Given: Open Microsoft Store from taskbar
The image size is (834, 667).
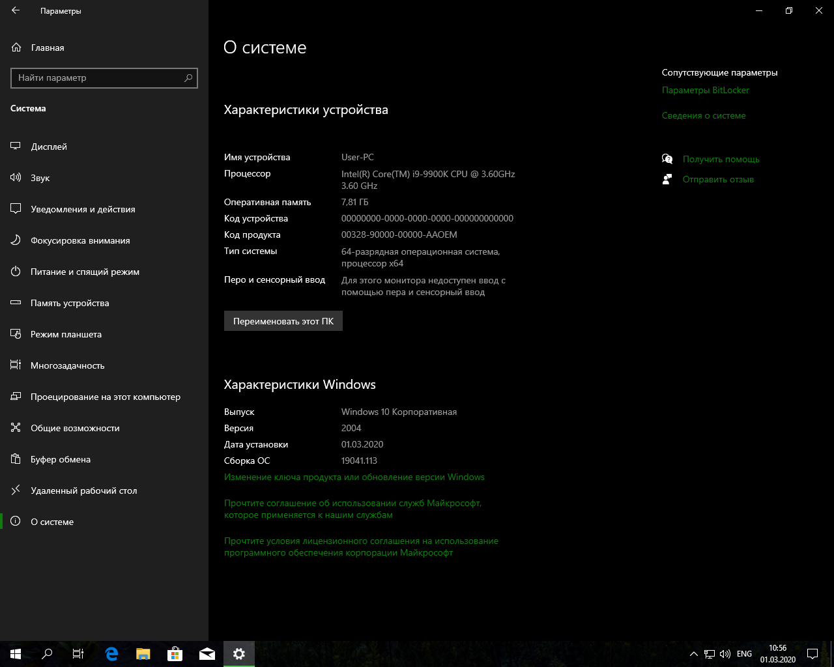Looking at the screenshot, I should pos(175,654).
